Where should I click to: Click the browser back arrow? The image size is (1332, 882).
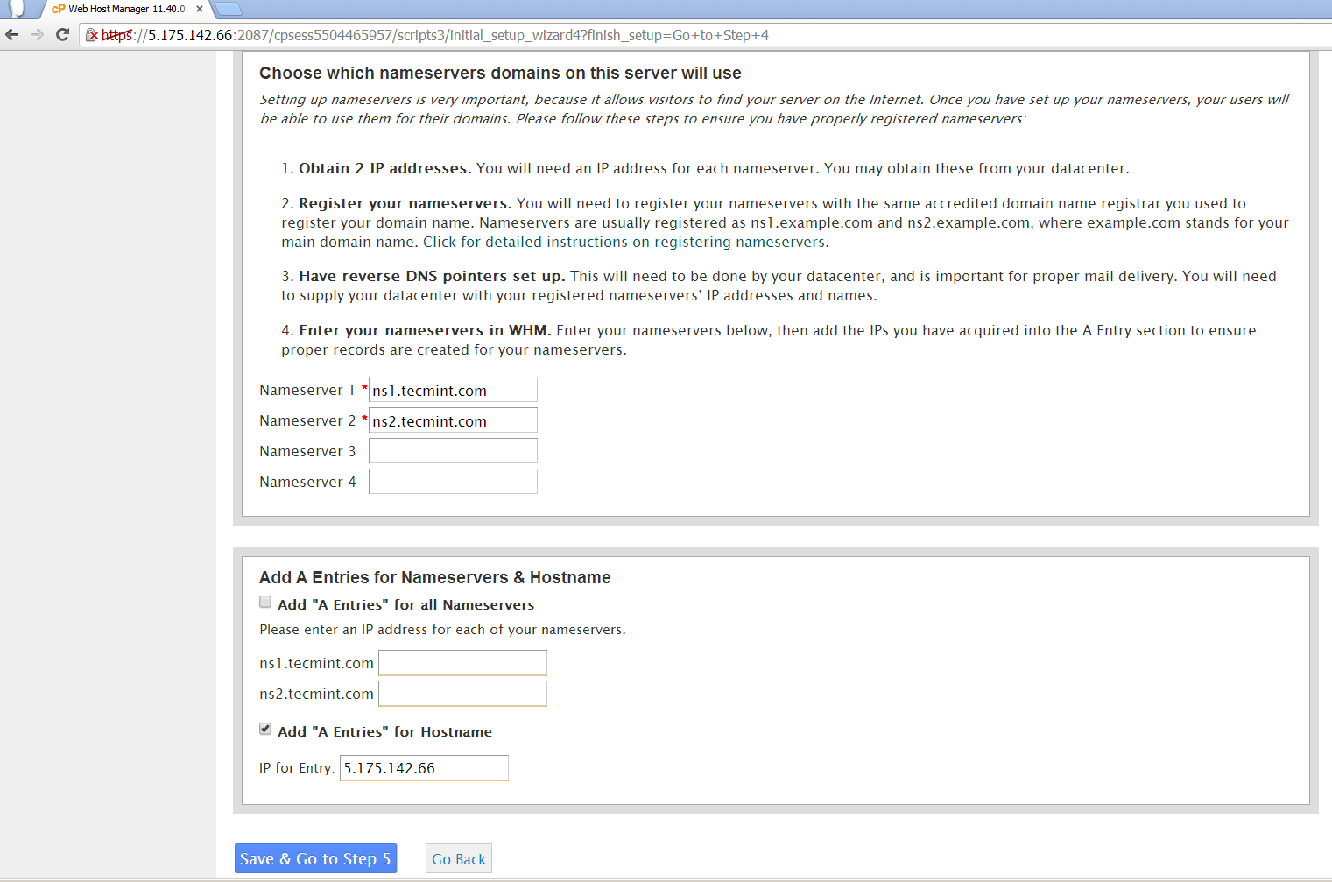(12, 35)
